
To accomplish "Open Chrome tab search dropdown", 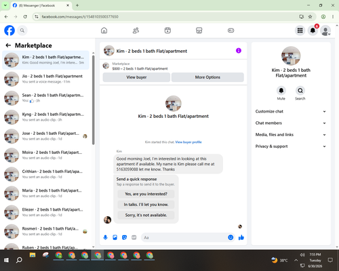I will 5,5.
